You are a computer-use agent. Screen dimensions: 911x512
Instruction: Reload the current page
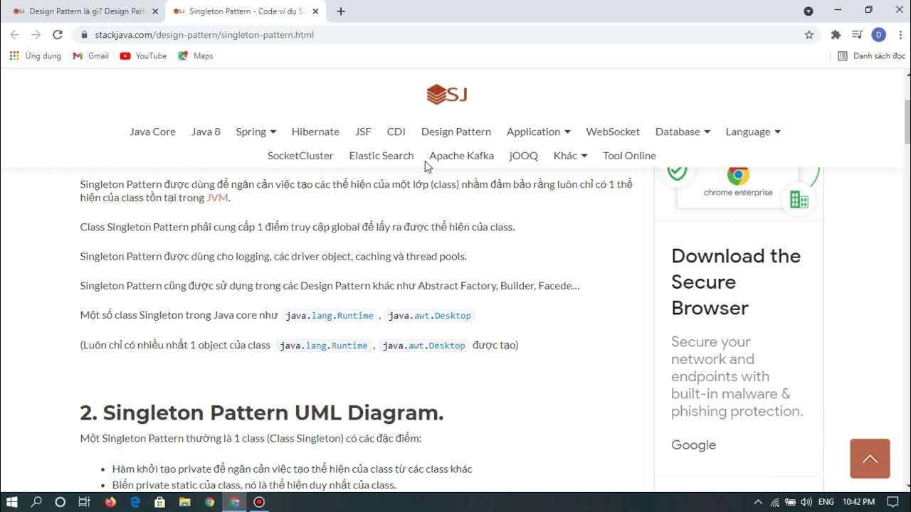(x=58, y=34)
